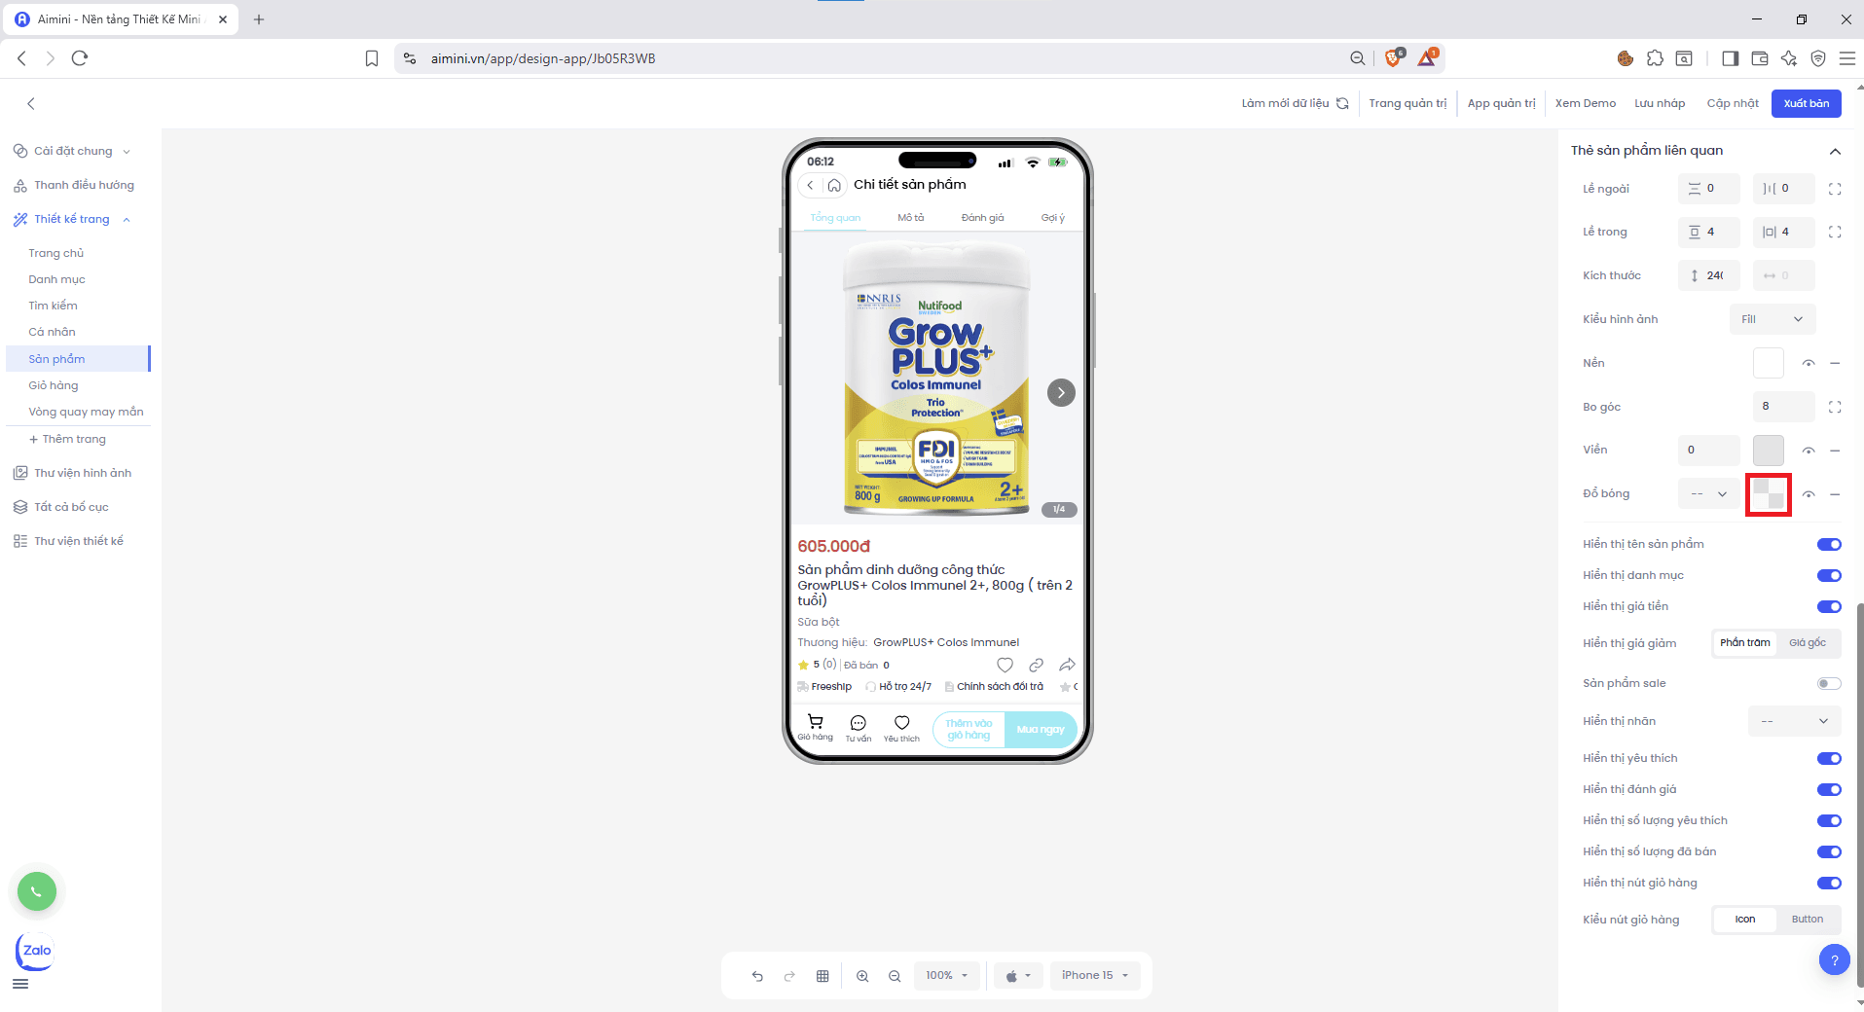1864x1012 pixels.
Task: Click the grid view icon in bottom toolbar
Action: tap(822, 976)
